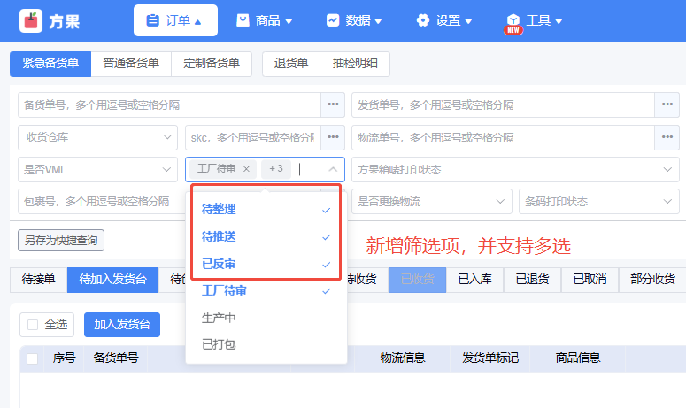Click the 发货单标记 column header
Image resolution: width=686 pixels, height=408 pixels.
[490, 358]
